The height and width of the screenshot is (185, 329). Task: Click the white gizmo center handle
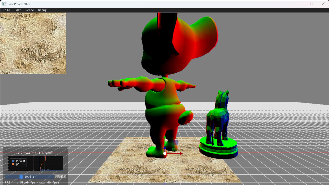165,153
